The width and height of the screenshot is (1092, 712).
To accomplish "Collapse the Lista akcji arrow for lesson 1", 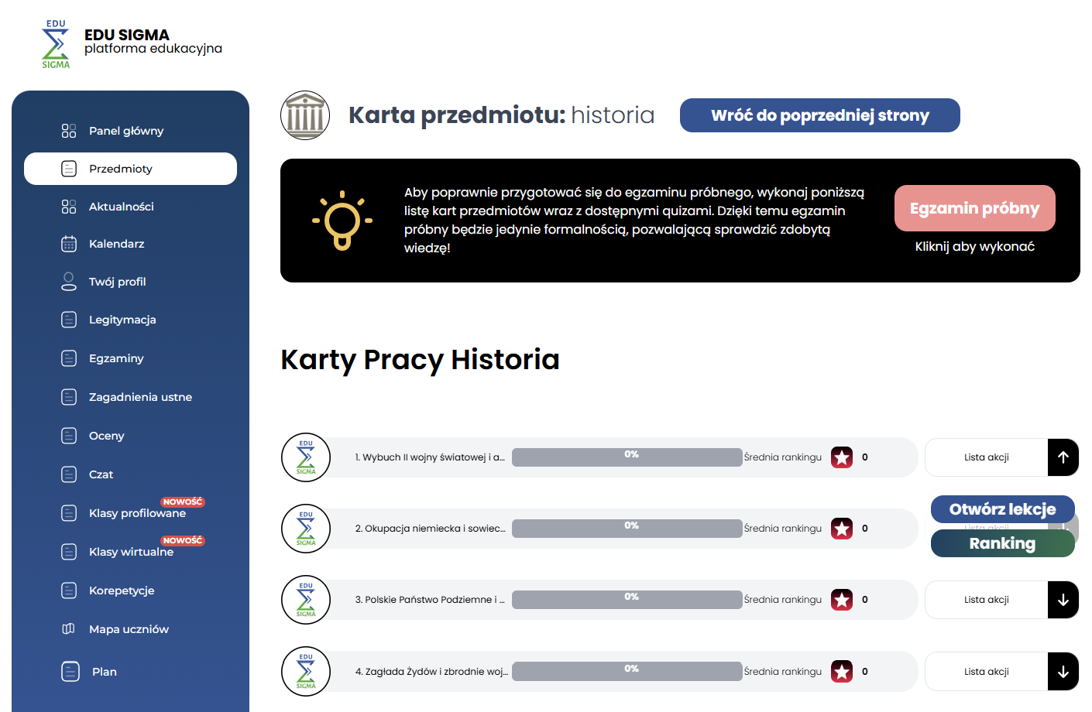I will (x=1063, y=457).
